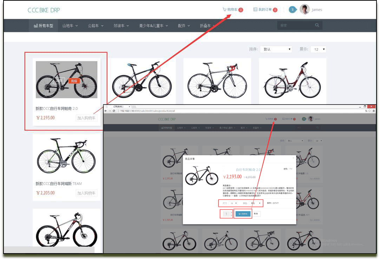Click the orange 规格 button on the first bike

[x=74, y=81]
